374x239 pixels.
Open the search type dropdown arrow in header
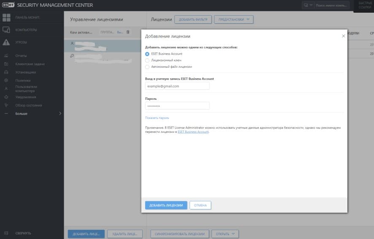pos(311,5)
